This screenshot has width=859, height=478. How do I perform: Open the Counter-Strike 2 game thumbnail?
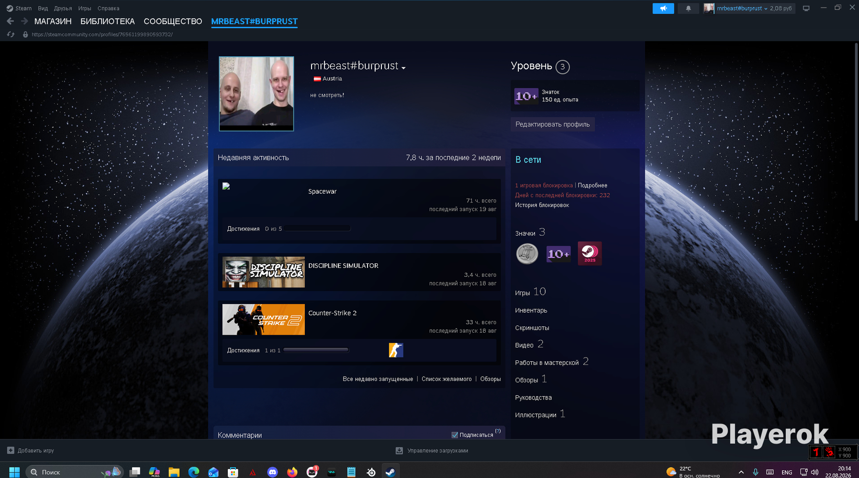coord(264,319)
